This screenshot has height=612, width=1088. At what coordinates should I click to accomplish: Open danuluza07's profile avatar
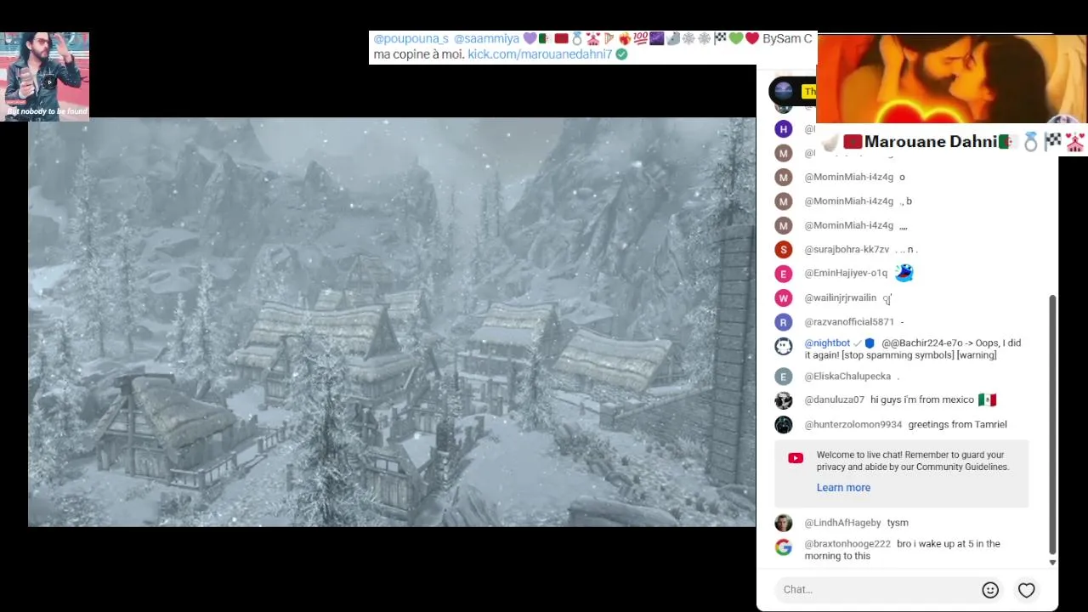[x=784, y=400]
